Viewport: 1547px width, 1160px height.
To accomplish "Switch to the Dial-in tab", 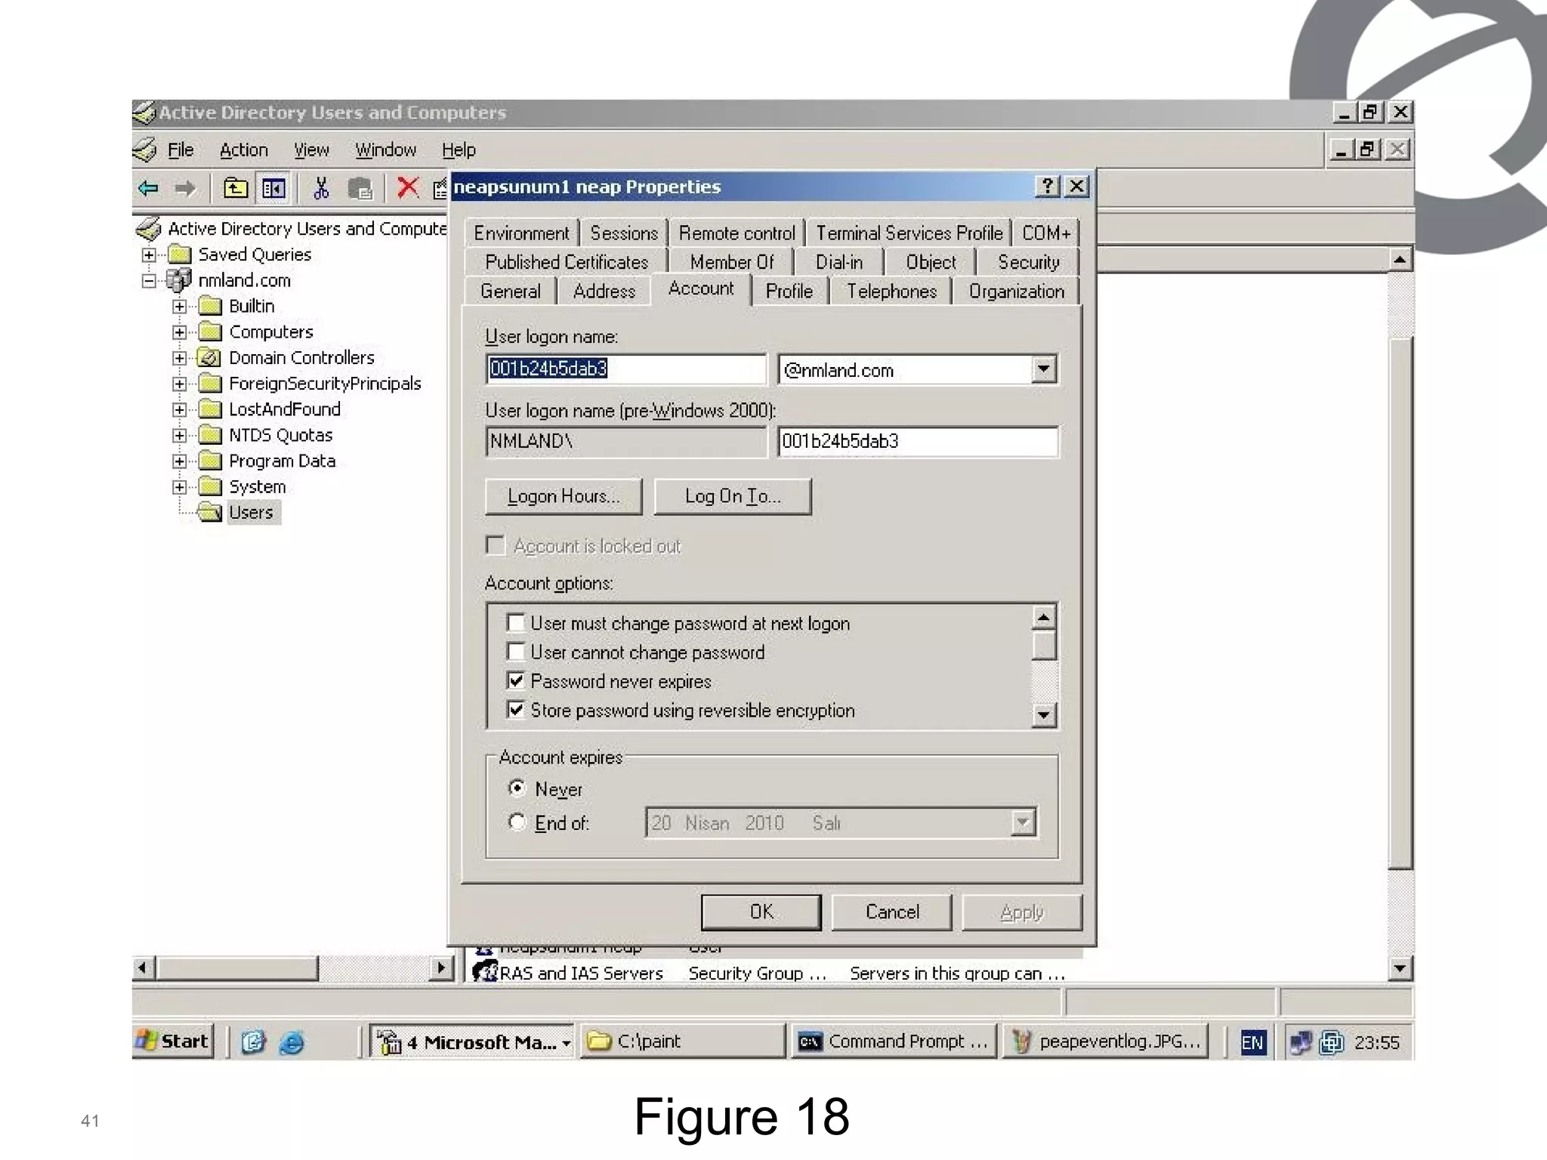I will (x=838, y=262).
